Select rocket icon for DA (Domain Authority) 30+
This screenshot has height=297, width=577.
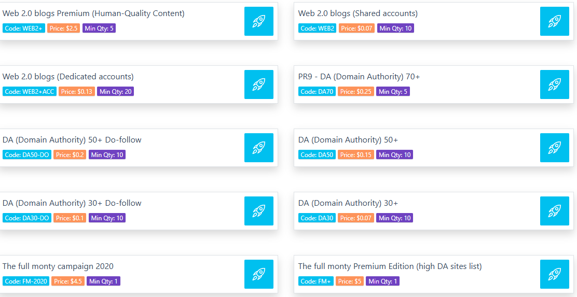555,211
